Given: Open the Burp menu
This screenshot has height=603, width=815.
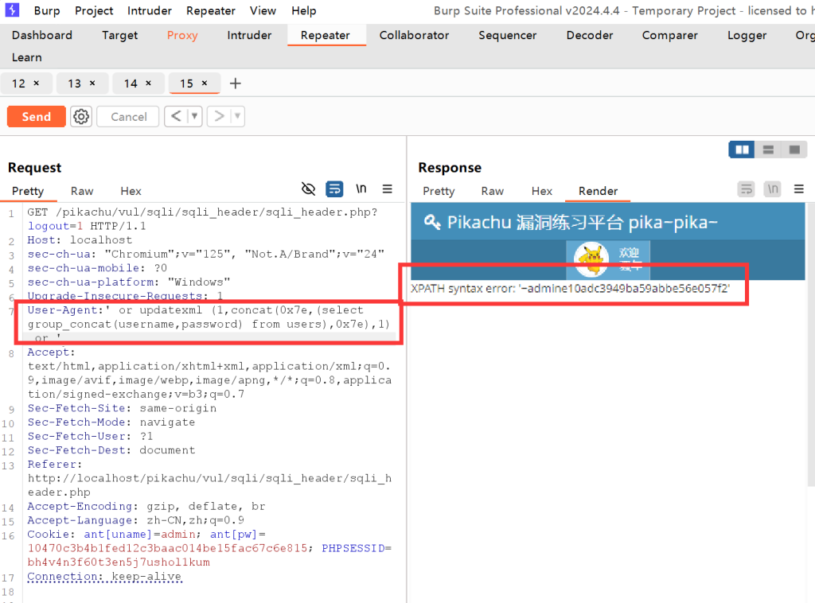Looking at the screenshot, I should point(47,10).
